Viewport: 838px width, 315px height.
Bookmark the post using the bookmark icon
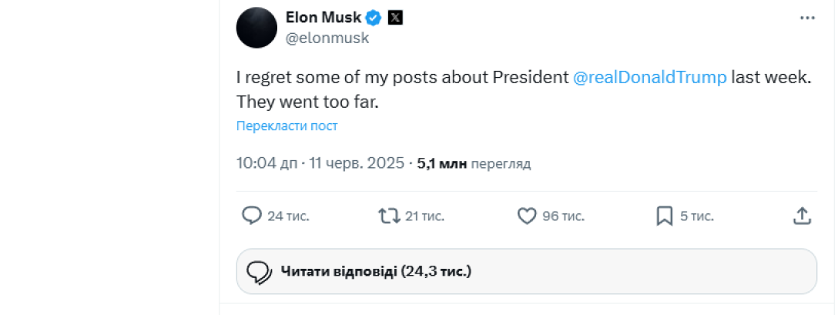click(665, 216)
